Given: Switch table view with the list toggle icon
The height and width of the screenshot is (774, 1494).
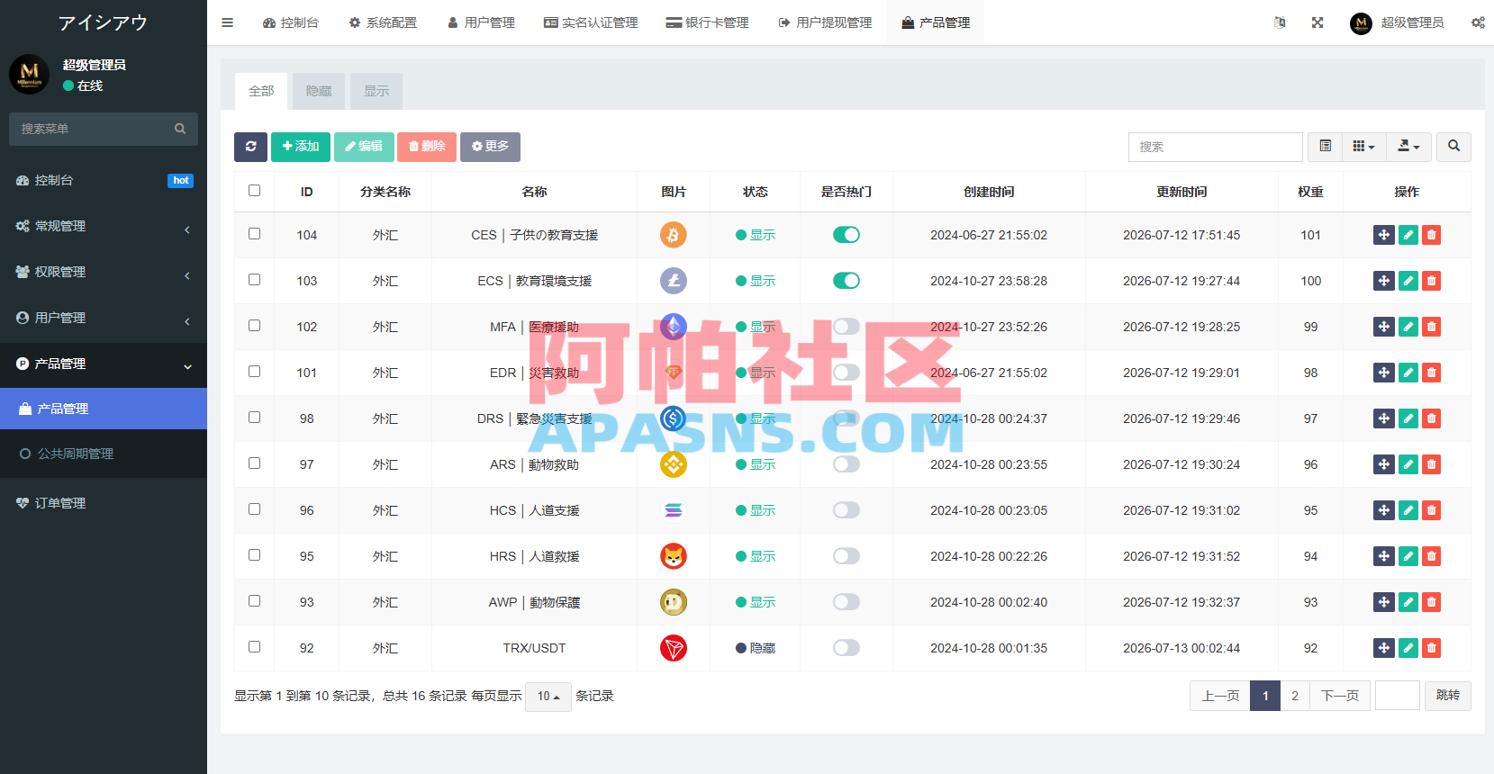Looking at the screenshot, I should tap(1325, 147).
